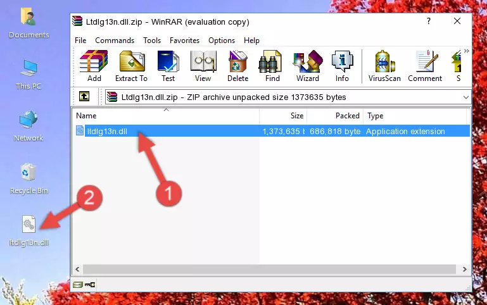Select the Documents desktop icon
The height and width of the screenshot is (305, 487).
pos(28,23)
